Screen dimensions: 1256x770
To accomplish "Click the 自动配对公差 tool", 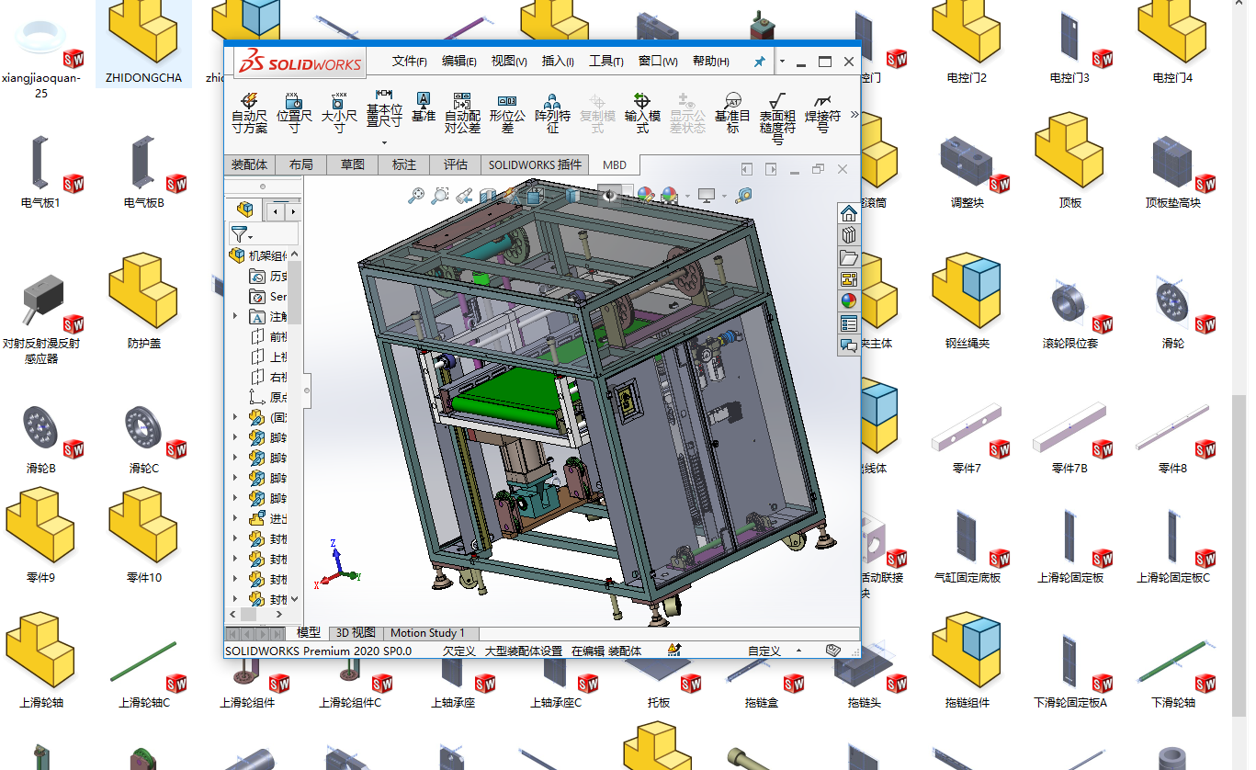I will (x=462, y=112).
